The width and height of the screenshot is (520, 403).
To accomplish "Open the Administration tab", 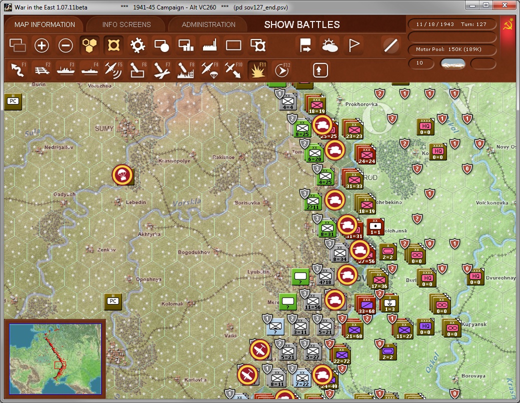I will click(208, 24).
